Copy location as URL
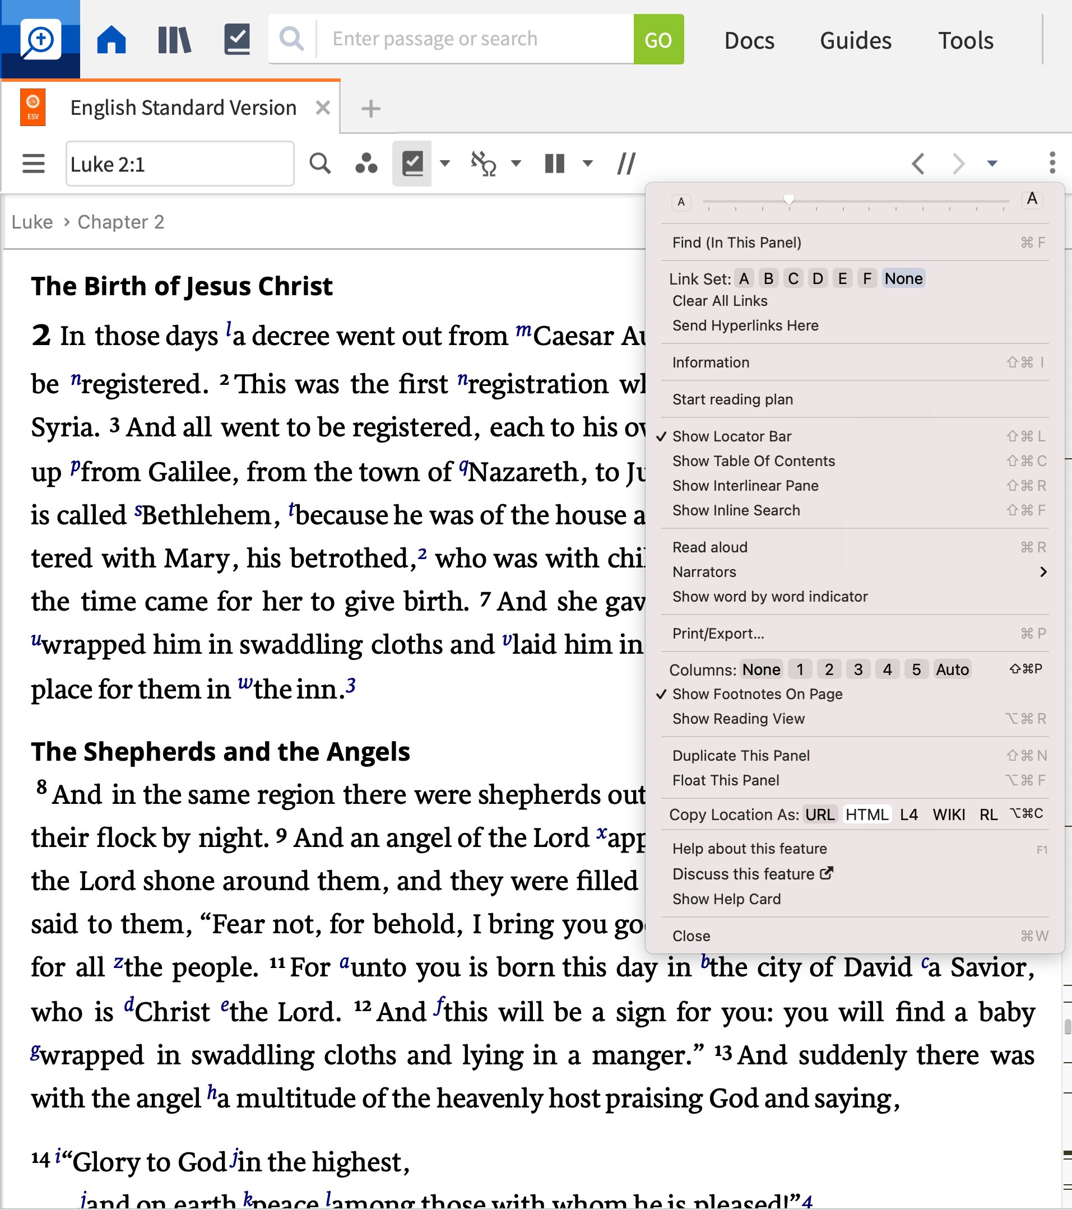The width and height of the screenshot is (1072, 1210). click(x=820, y=815)
